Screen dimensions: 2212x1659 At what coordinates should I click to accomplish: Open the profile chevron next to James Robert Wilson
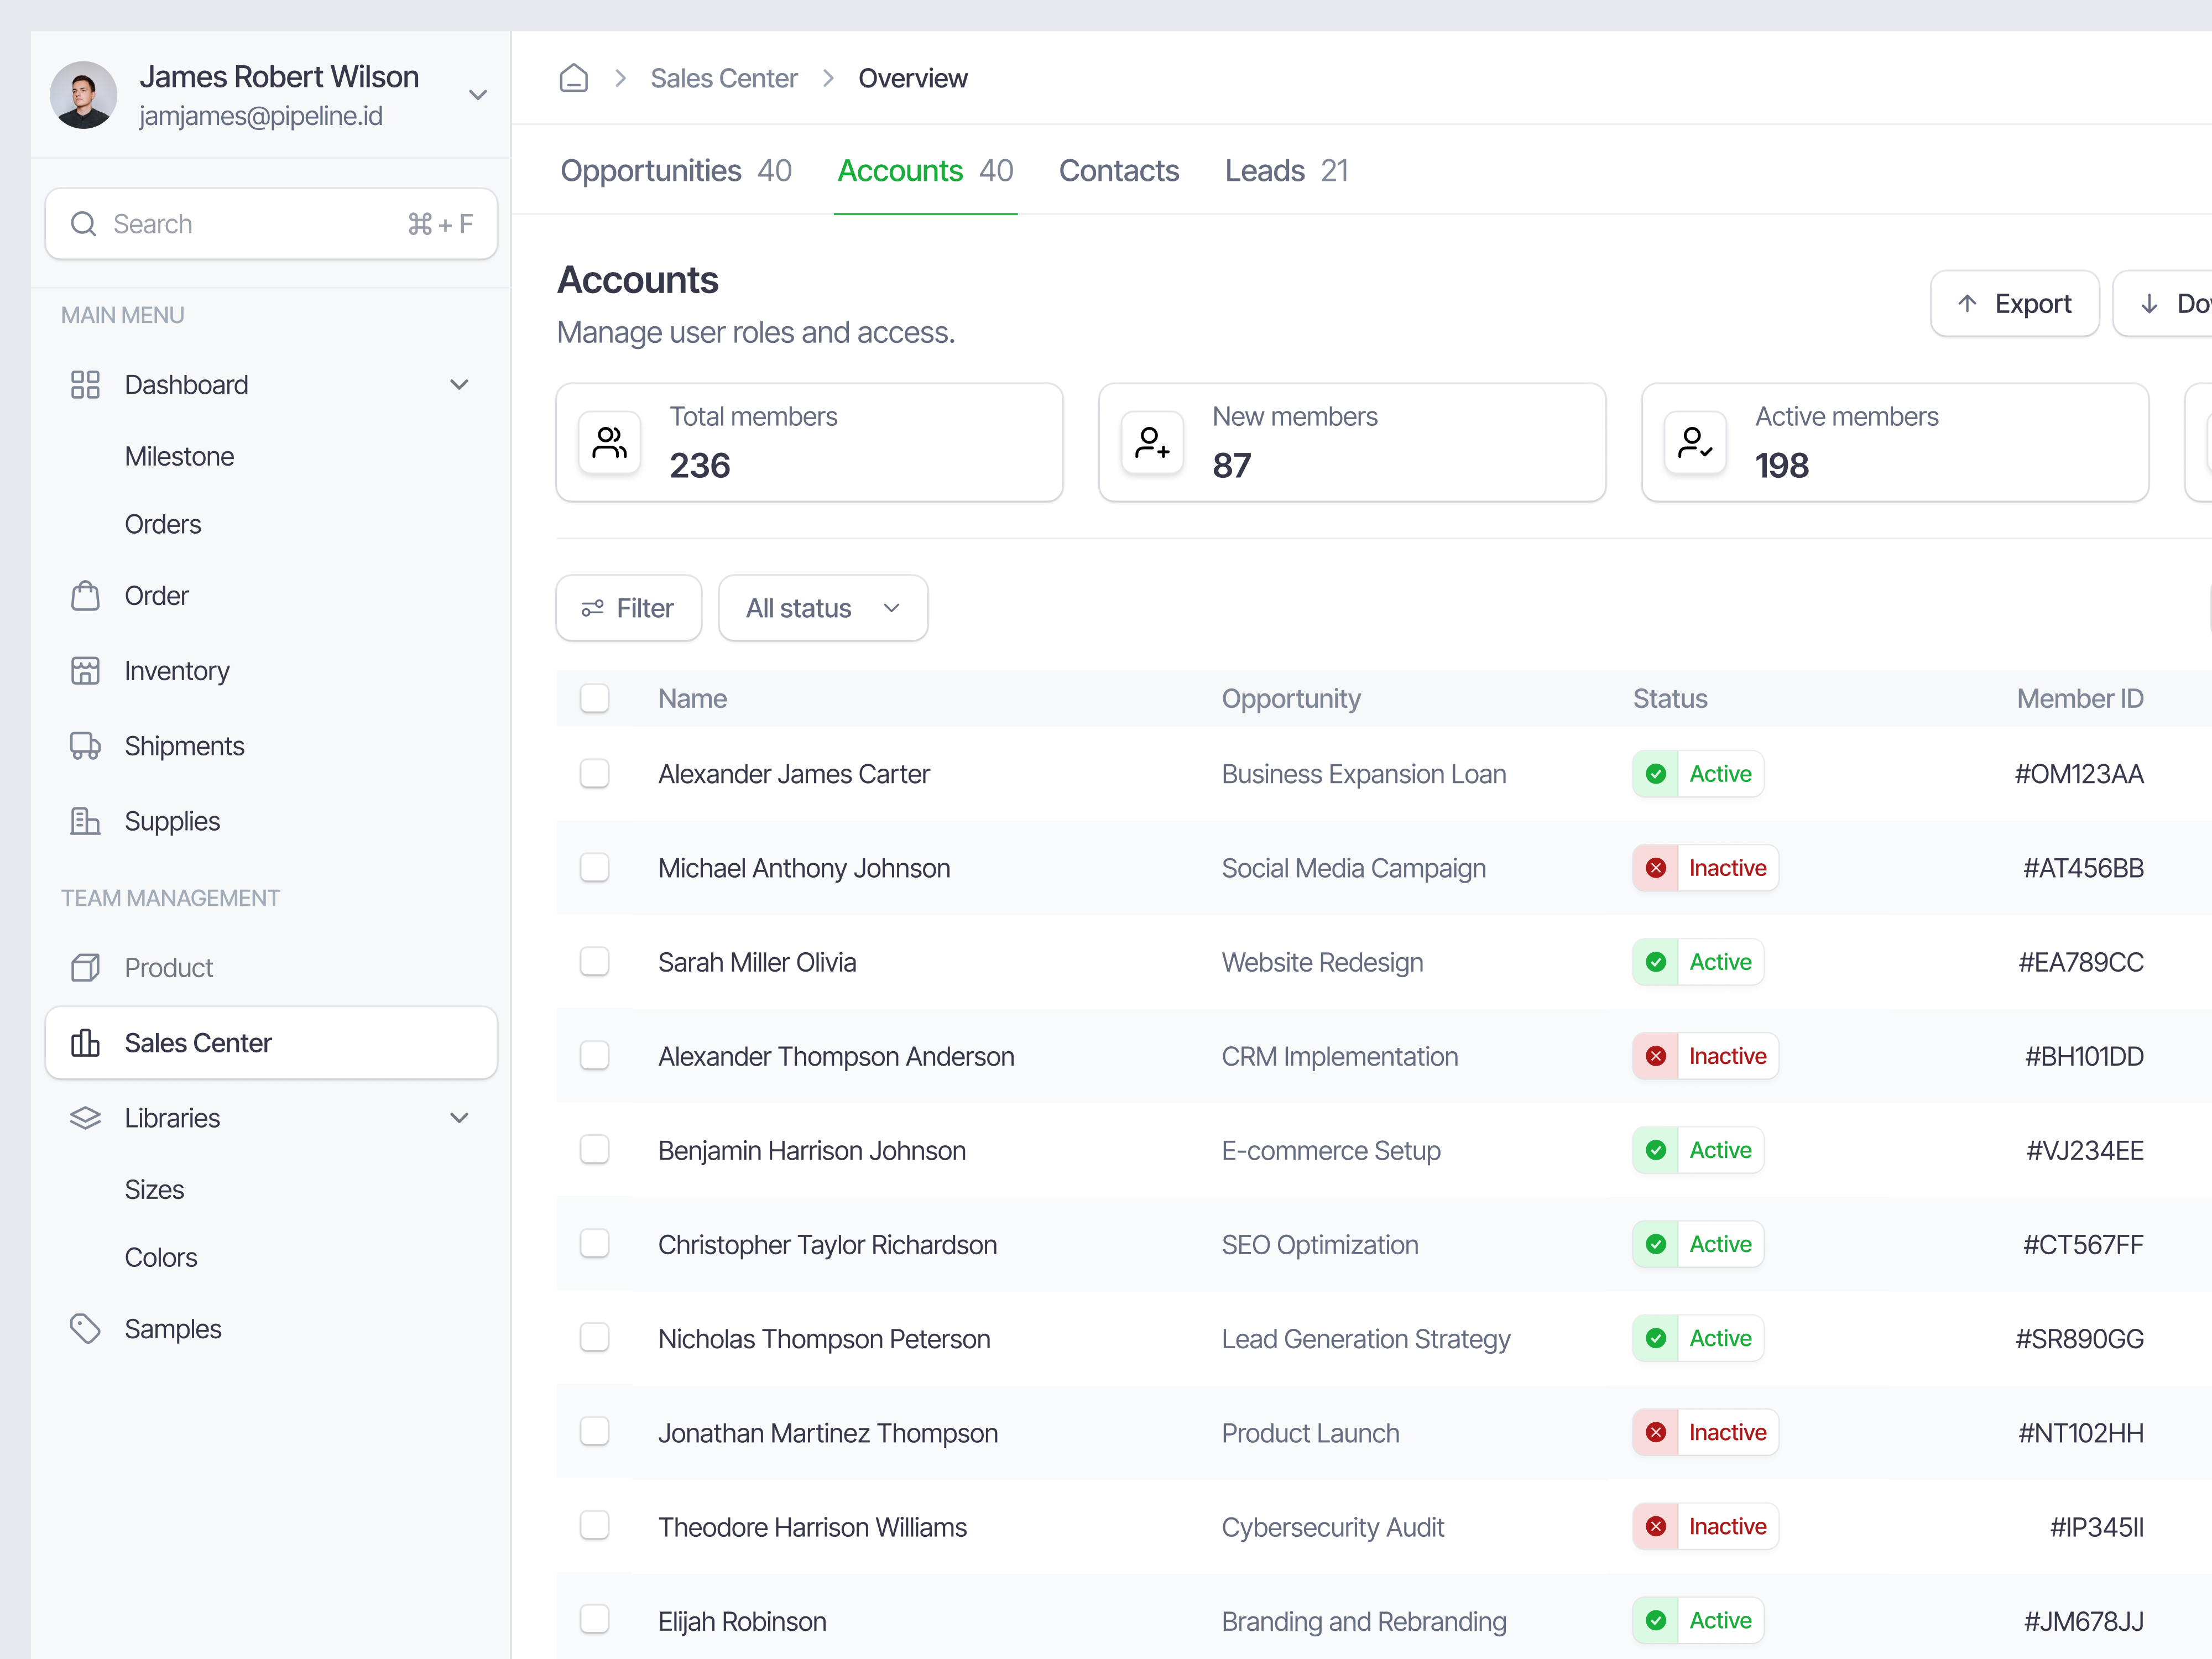(478, 95)
